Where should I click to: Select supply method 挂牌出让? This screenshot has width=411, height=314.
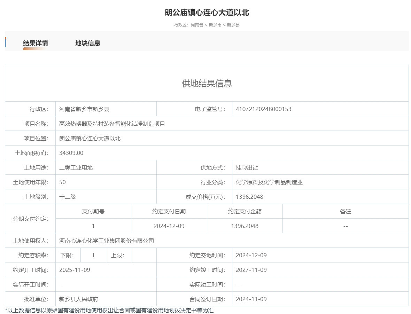(247, 167)
